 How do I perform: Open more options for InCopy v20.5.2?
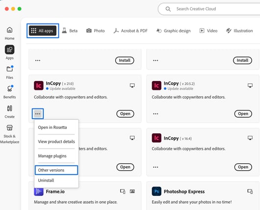coord(156,114)
